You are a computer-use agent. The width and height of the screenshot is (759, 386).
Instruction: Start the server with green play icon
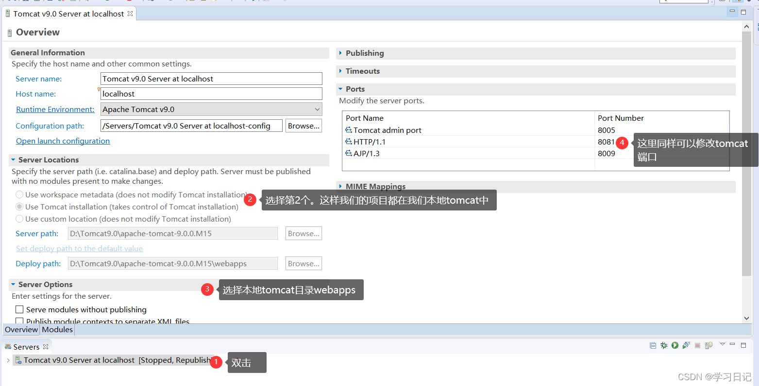point(675,346)
